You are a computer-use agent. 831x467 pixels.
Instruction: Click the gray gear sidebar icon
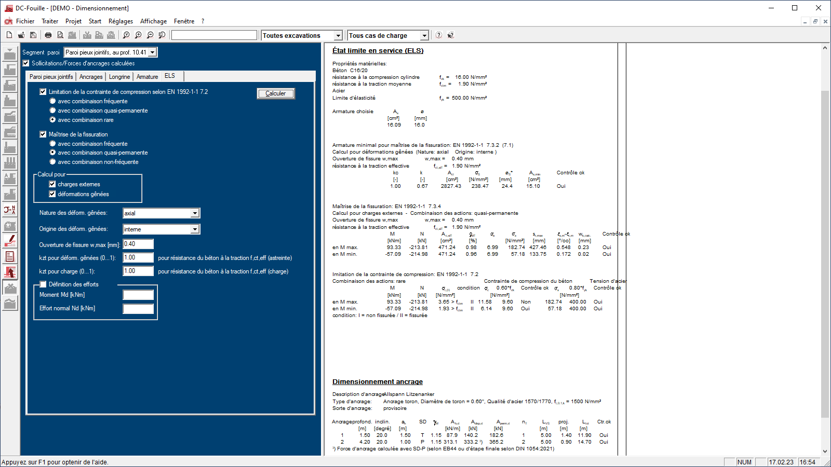coord(10,225)
